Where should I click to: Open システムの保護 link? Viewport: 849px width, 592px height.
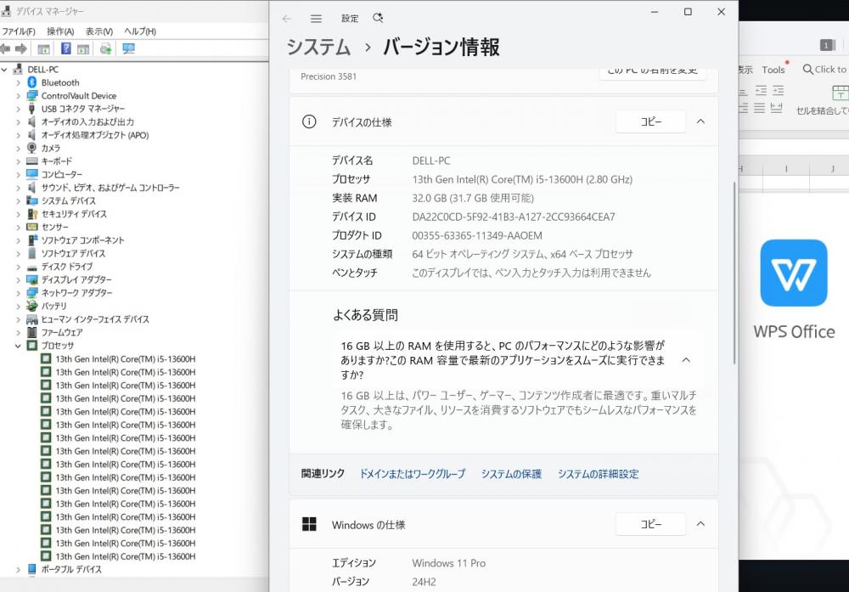click(x=511, y=474)
